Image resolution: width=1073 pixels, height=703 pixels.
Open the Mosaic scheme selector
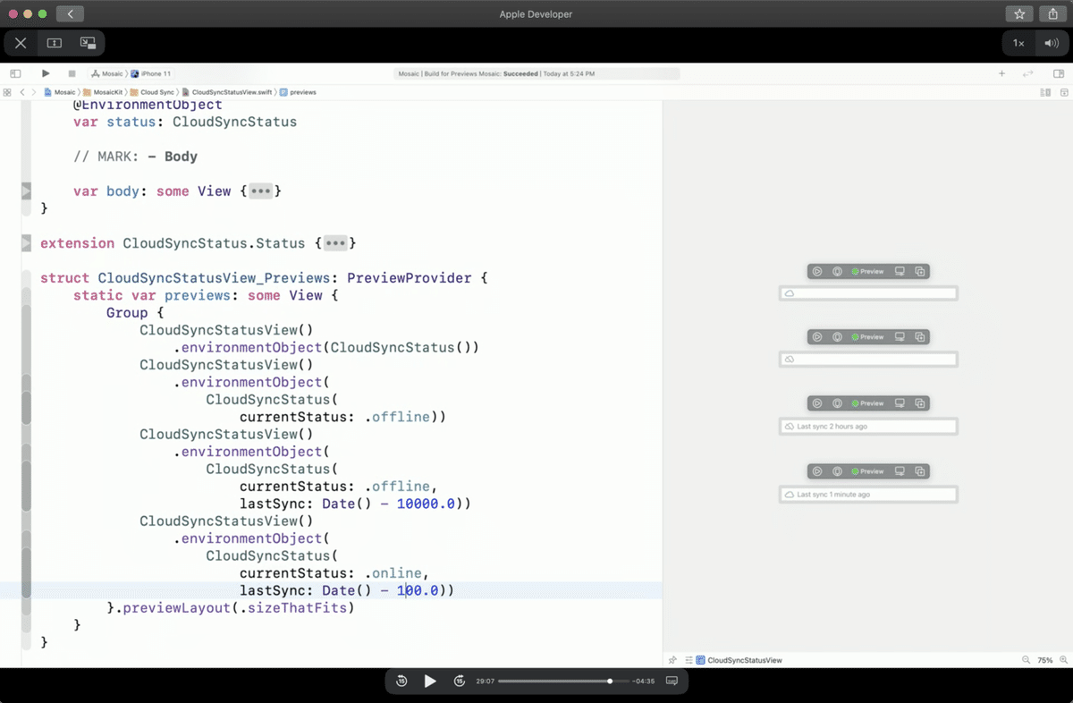click(x=107, y=73)
